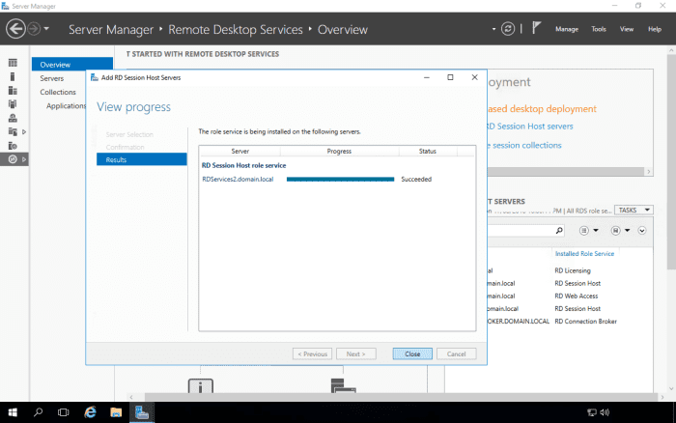Image resolution: width=676 pixels, height=423 pixels.
Task: Click the Next button in the wizard
Action: tap(355, 354)
